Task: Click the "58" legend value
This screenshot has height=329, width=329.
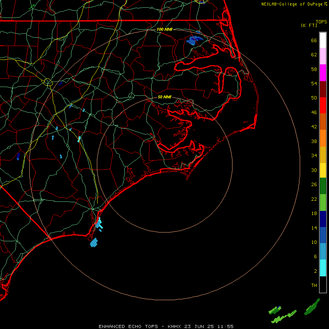Action: coord(314,69)
